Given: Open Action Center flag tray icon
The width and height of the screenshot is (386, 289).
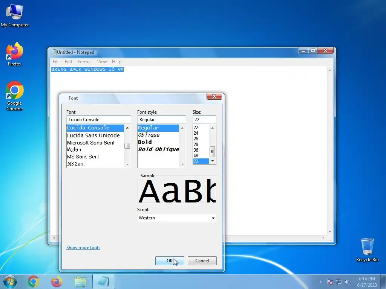Looking at the screenshot, I should click(x=329, y=282).
